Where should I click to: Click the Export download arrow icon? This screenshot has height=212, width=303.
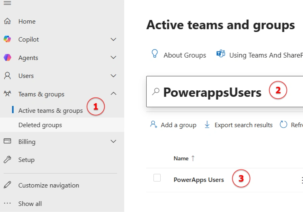pyautogui.click(x=207, y=125)
